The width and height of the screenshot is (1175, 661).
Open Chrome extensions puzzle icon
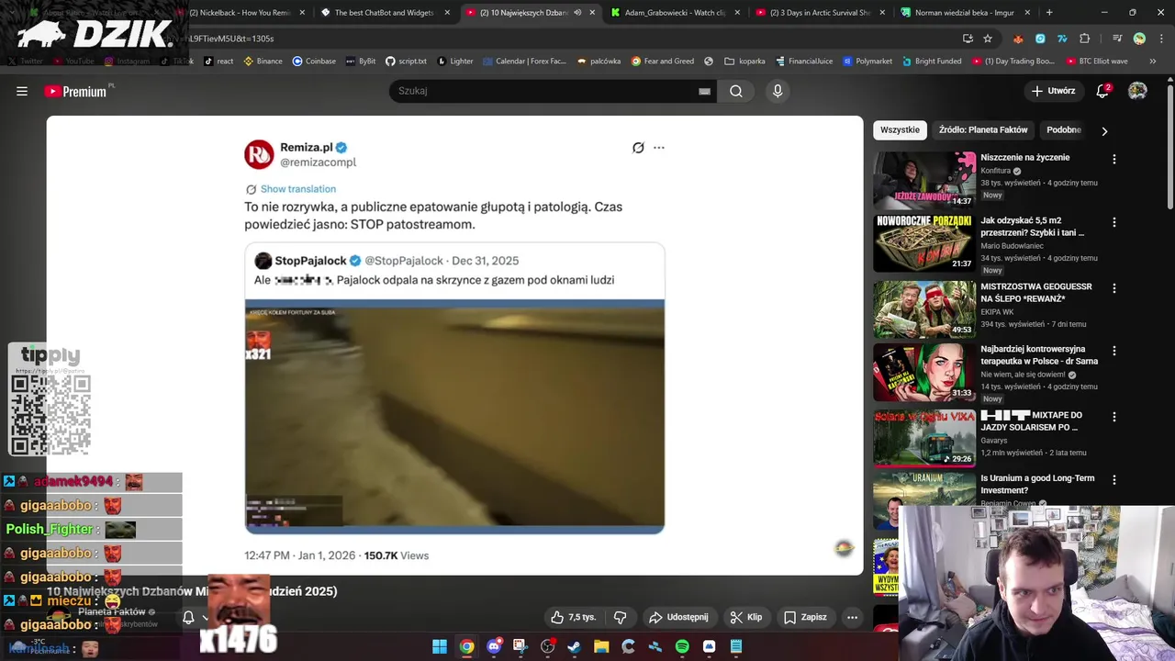tap(1085, 39)
